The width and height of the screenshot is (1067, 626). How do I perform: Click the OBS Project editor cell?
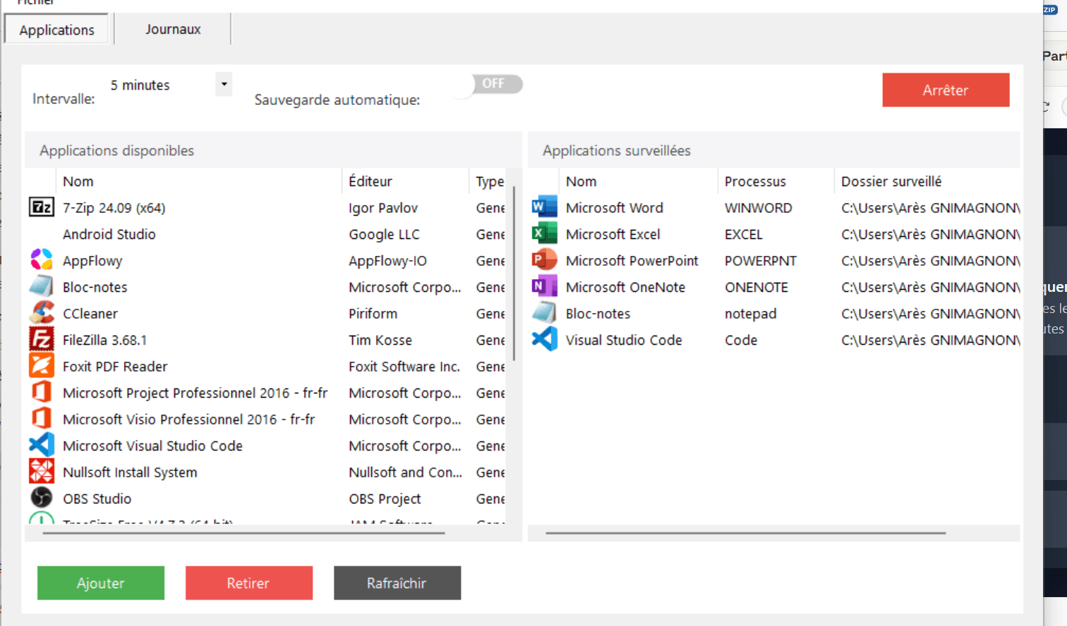point(385,498)
